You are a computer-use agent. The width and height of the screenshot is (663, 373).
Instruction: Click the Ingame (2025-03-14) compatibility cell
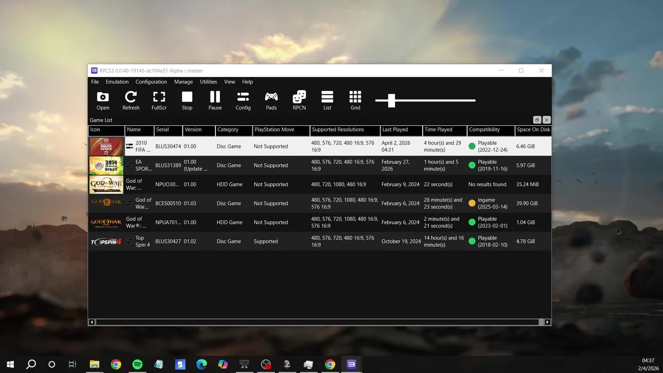491,204
